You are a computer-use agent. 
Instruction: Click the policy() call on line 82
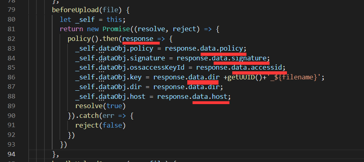pos(83,39)
